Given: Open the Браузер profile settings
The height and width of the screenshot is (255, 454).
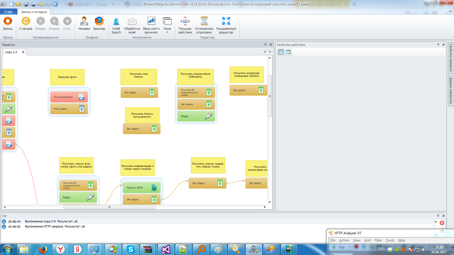Looking at the screenshot, I should point(99,24).
